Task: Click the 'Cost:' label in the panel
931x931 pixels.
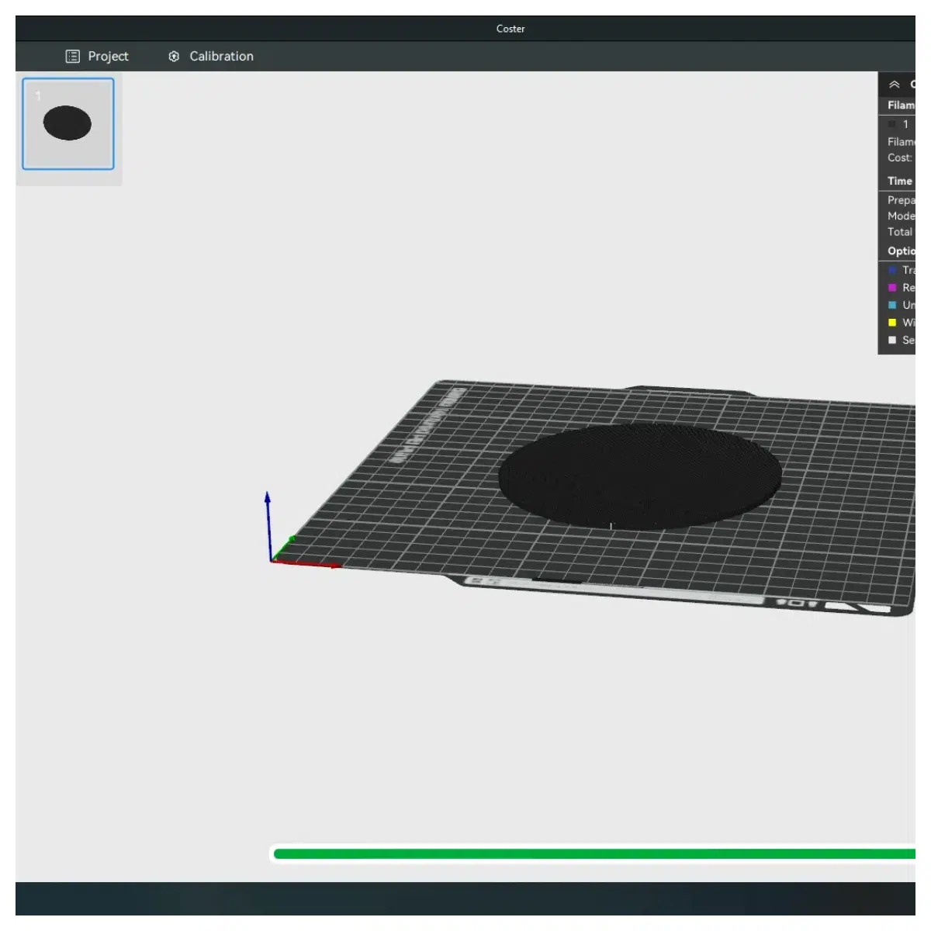Action: (900, 157)
